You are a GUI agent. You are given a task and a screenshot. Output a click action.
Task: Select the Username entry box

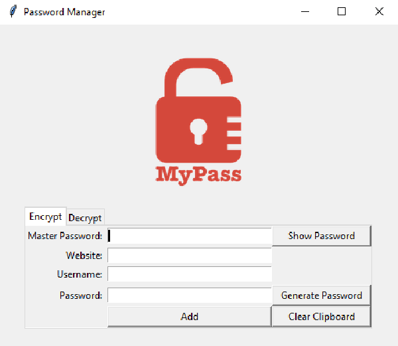tap(190, 274)
